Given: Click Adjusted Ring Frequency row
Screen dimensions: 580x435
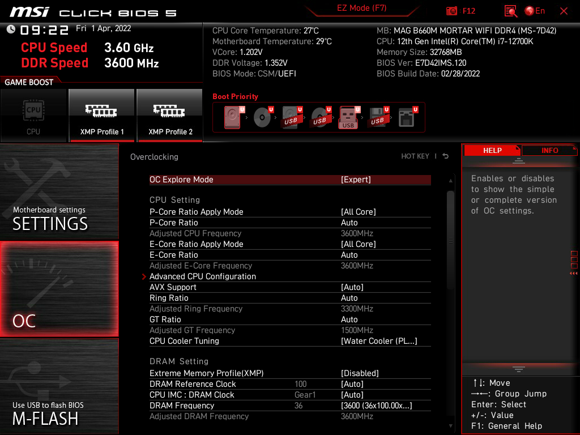Looking at the screenshot, I should coord(290,309).
